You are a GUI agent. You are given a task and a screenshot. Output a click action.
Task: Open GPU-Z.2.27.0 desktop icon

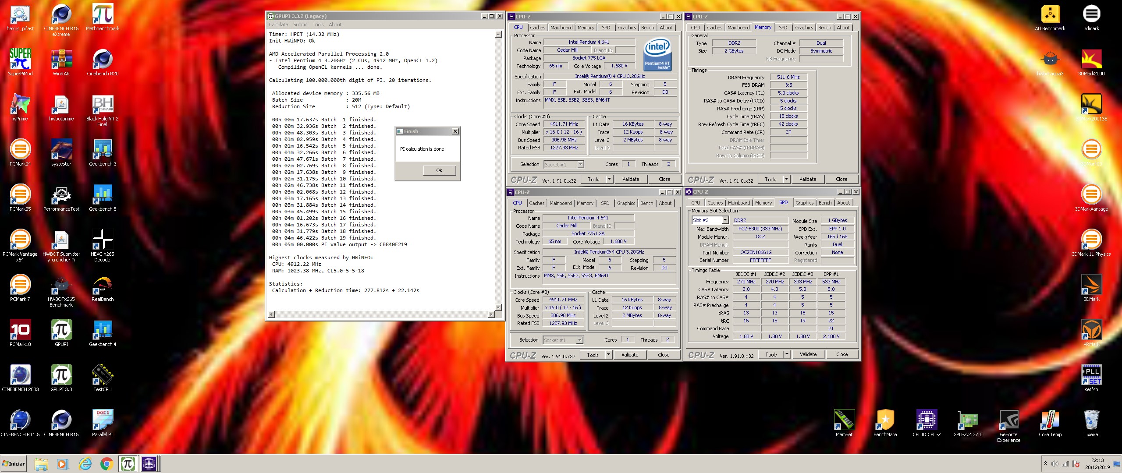pos(968,423)
